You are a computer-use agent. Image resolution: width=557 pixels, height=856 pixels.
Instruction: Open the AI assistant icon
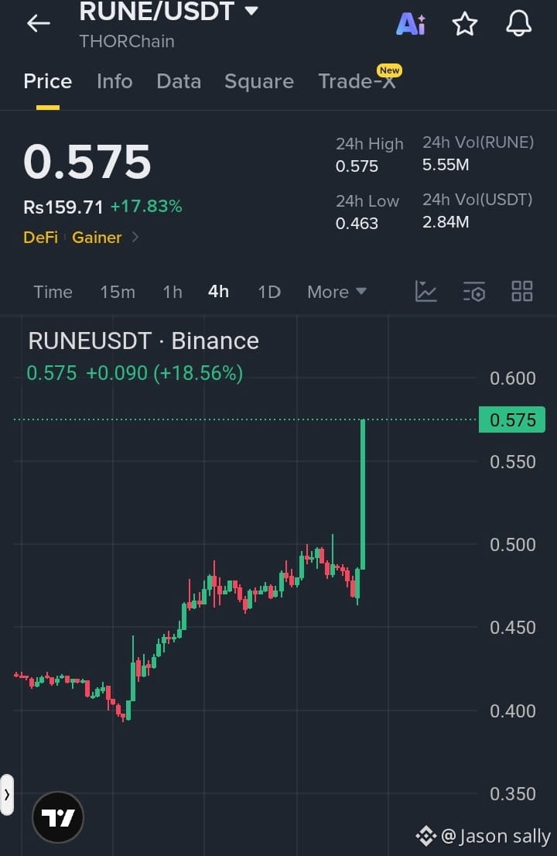click(410, 24)
